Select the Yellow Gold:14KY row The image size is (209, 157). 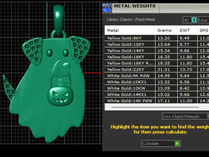click(157, 51)
